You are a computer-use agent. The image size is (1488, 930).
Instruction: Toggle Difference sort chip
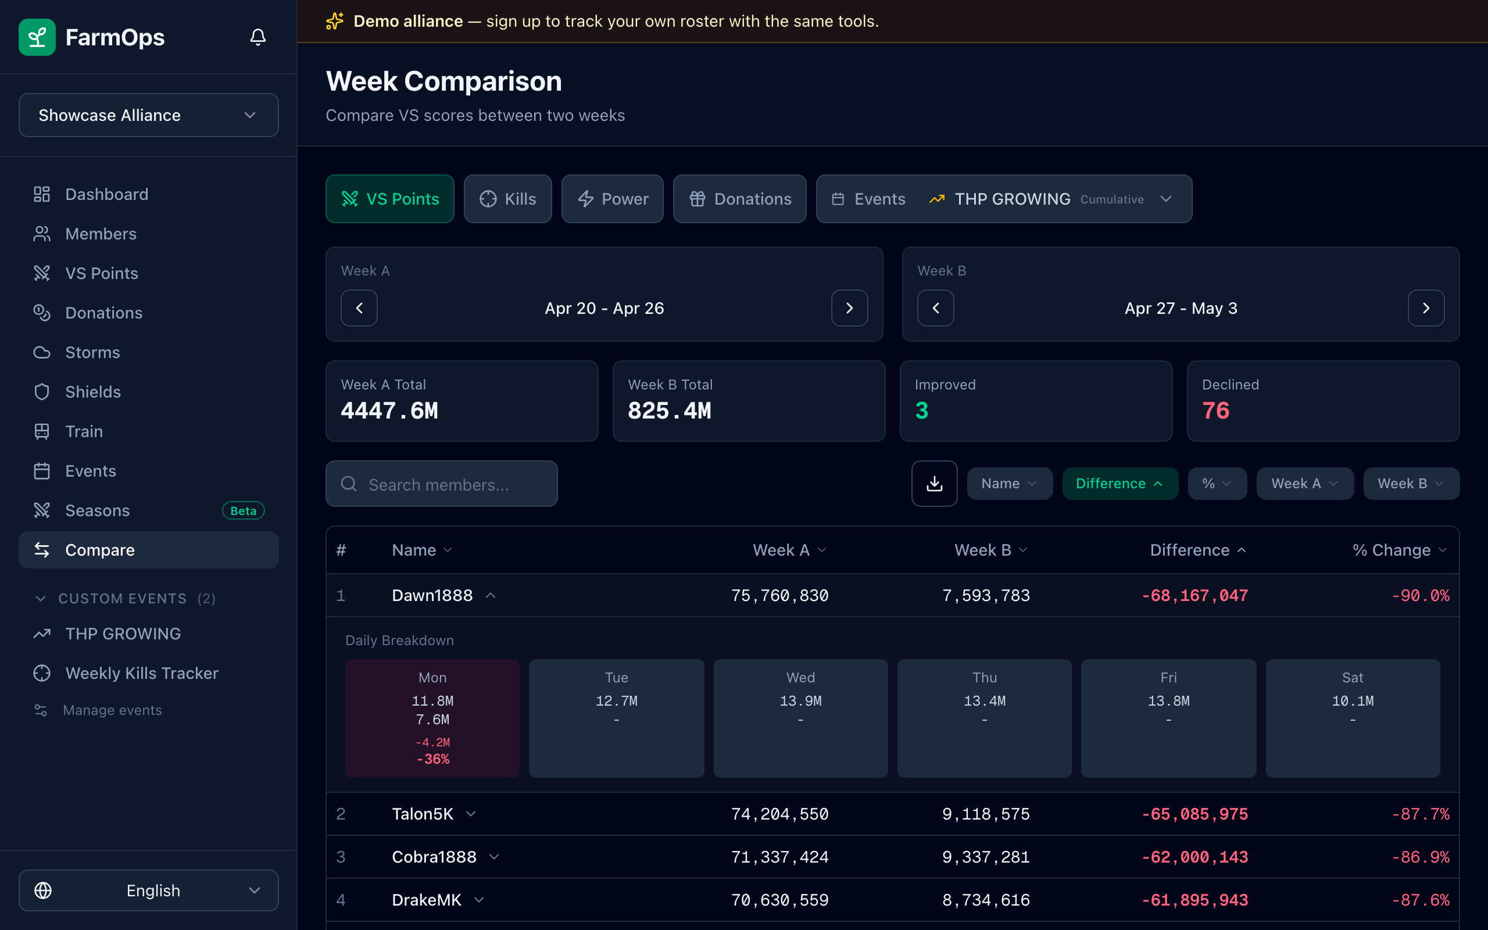(1119, 484)
